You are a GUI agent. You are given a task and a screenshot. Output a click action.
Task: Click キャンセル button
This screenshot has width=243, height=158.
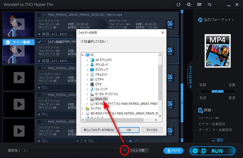152,130
